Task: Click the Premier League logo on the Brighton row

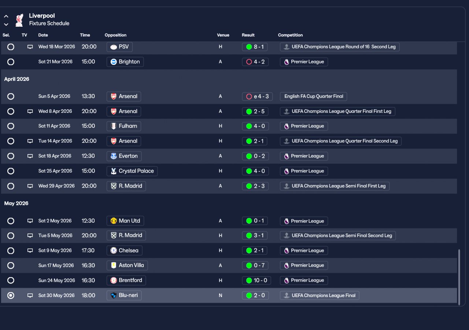Action: (x=287, y=62)
